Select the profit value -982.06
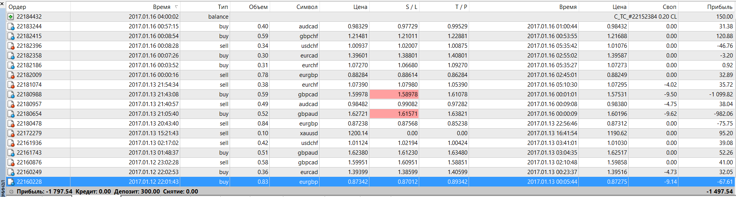736x197 pixels. click(x=723, y=114)
